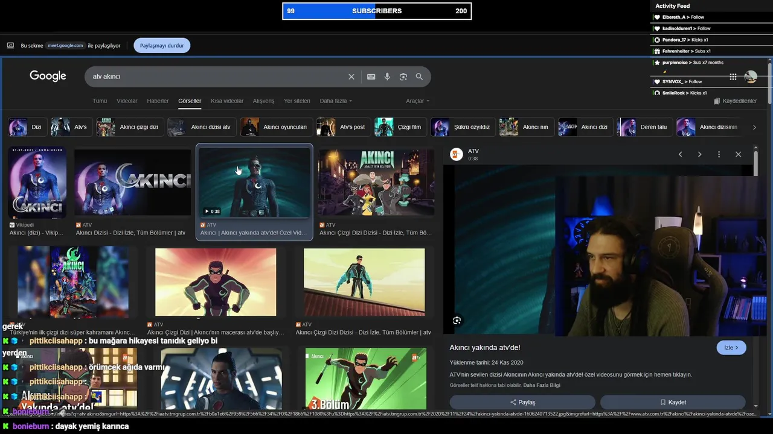The height and width of the screenshot is (434, 773).
Task: Click Paylaşmayı durdur button
Action: (x=162, y=45)
